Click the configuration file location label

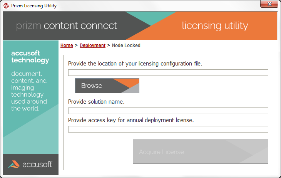tap(135, 64)
